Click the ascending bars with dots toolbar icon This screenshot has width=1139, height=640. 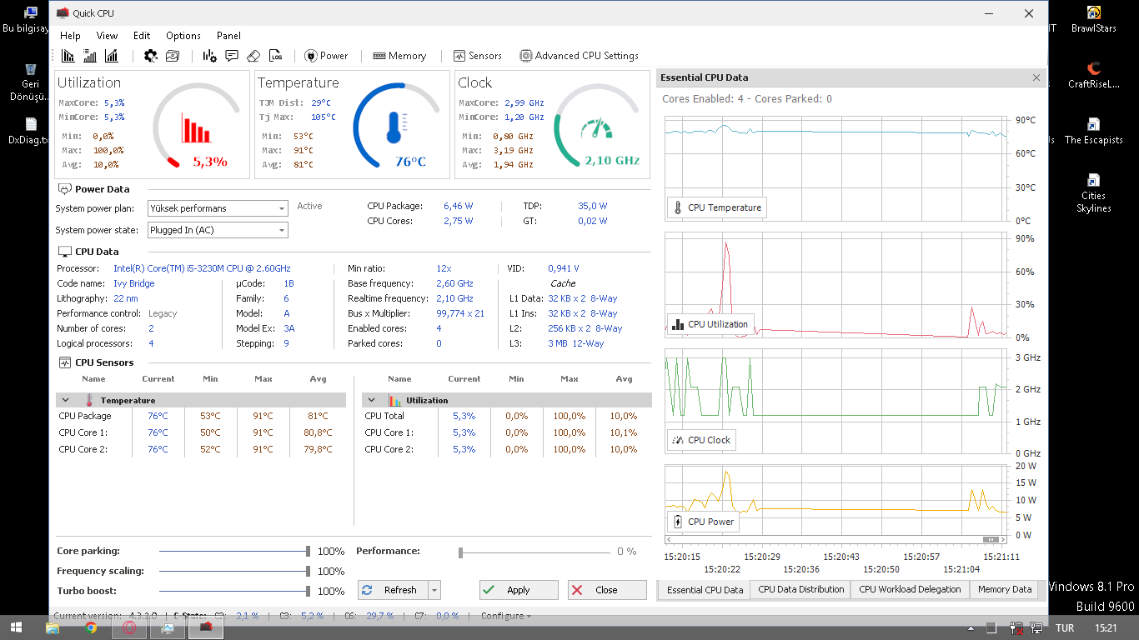[89, 56]
